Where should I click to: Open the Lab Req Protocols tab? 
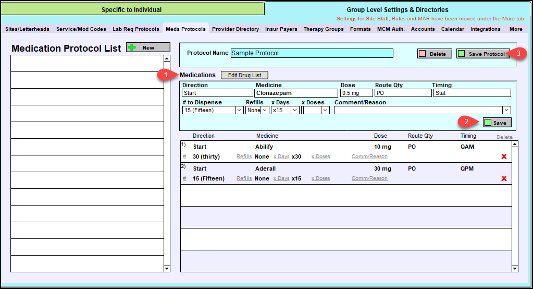pyautogui.click(x=136, y=29)
